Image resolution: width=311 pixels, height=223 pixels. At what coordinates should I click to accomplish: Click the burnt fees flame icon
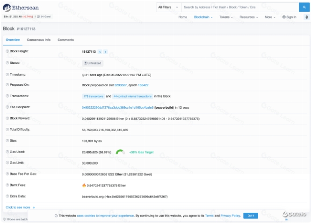pyautogui.click(x=84, y=185)
